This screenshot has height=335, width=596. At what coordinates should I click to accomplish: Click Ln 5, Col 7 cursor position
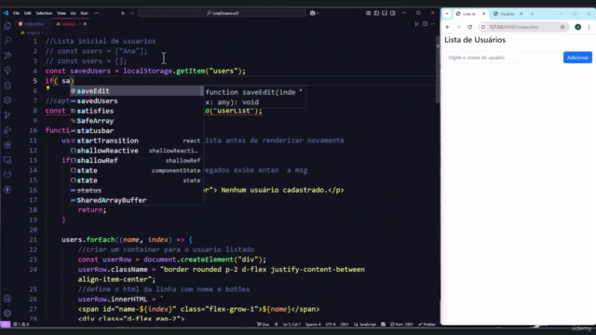(x=291, y=325)
